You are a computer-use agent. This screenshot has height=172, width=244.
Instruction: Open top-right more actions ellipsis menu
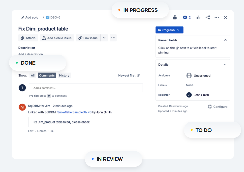coord(217,17)
